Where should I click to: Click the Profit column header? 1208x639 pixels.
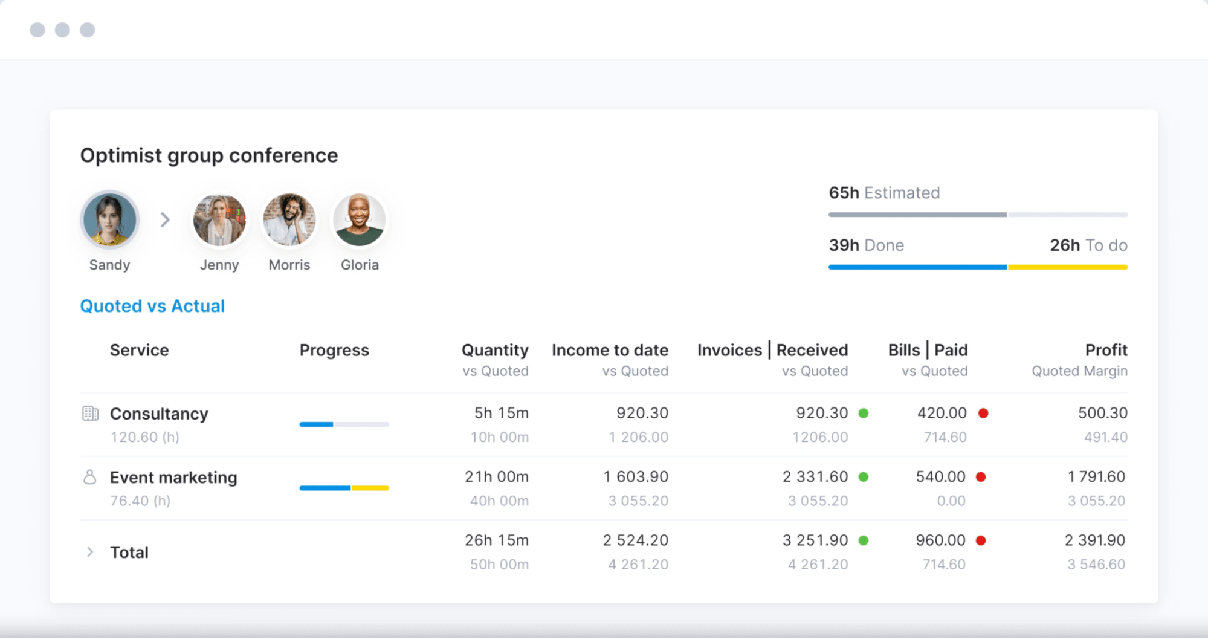1106,350
